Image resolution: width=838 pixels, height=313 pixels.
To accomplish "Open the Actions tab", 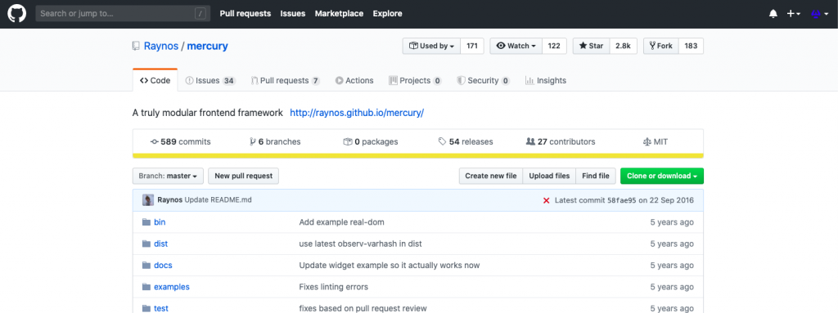I will 354,81.
